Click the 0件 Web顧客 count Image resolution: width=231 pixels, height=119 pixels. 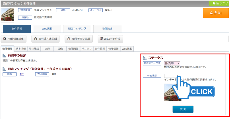point(54,74)
